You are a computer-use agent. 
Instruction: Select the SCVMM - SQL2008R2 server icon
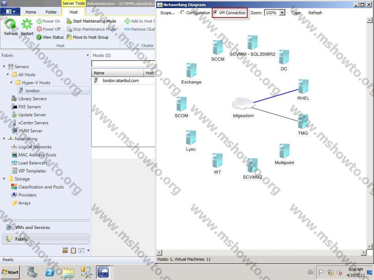(252, 43)
